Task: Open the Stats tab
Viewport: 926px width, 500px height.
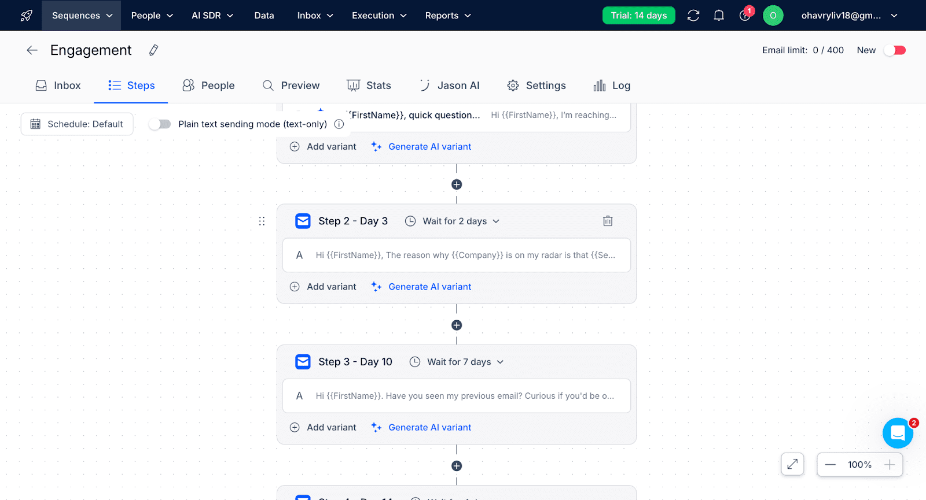Action: coord(369,86)
